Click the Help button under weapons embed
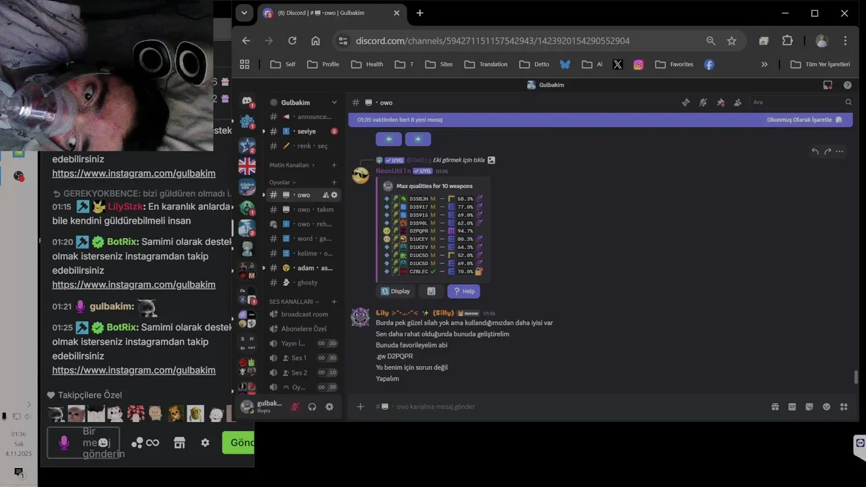 coord(464,291)
